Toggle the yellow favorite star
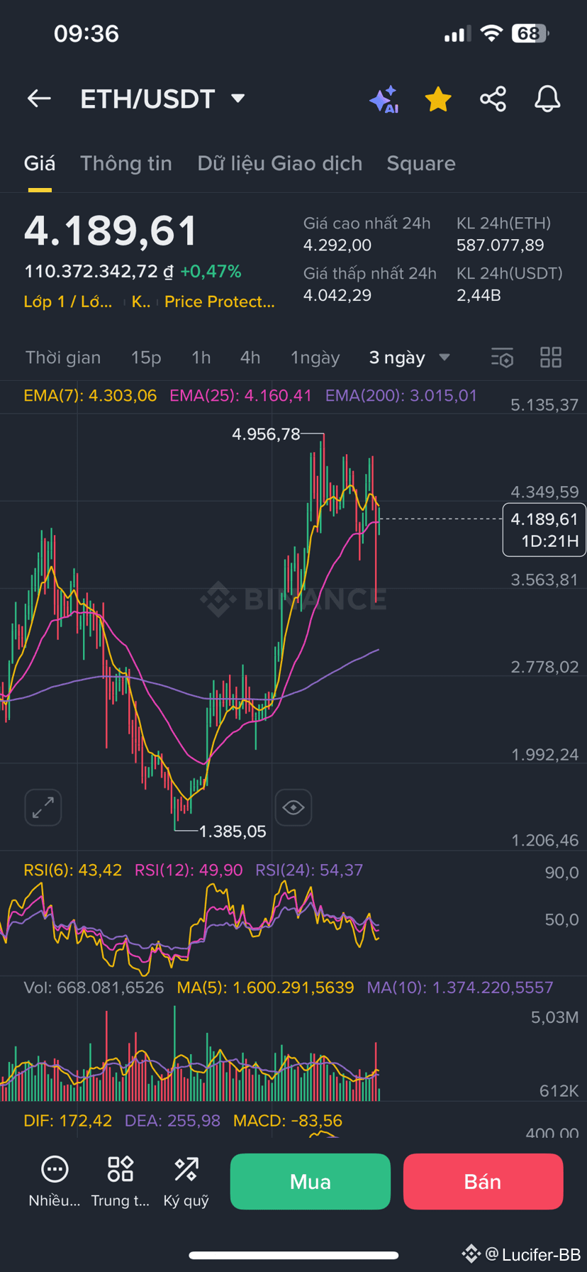This screenshot has width=587, height=1272. (438, 99)
